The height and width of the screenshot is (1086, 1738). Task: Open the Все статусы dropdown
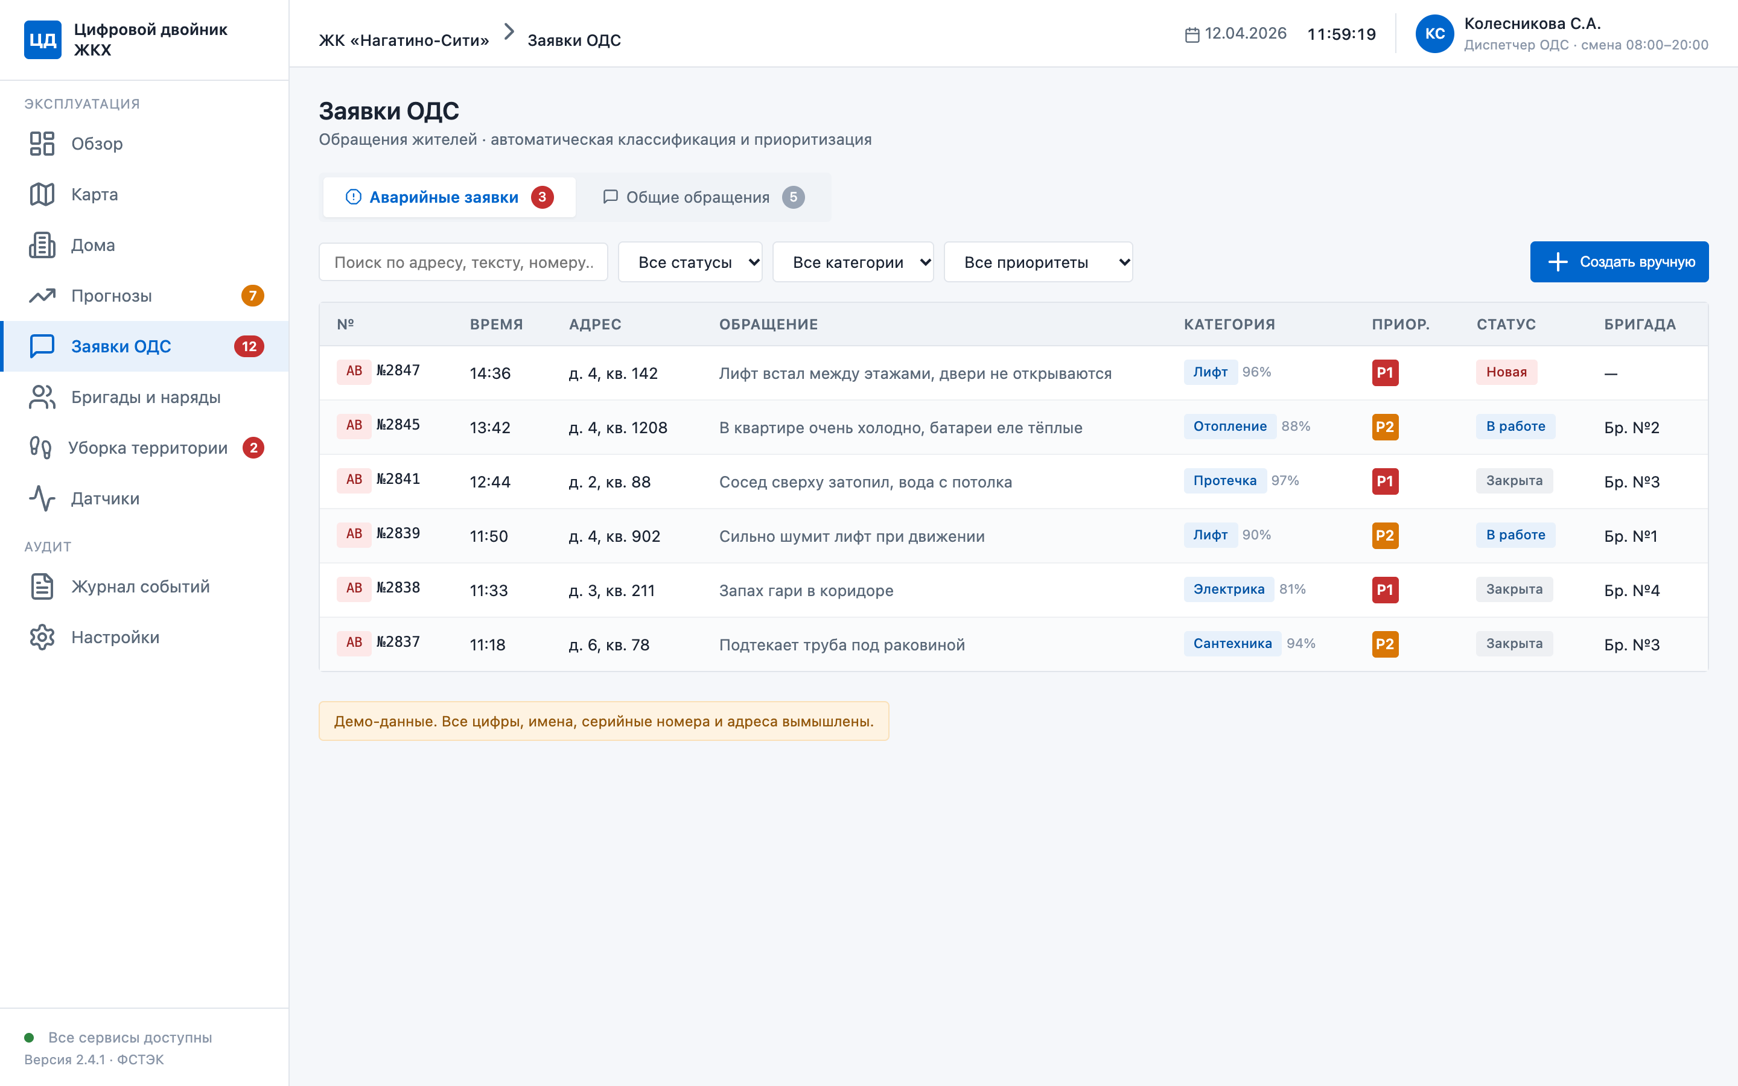[x=690, y=262]
